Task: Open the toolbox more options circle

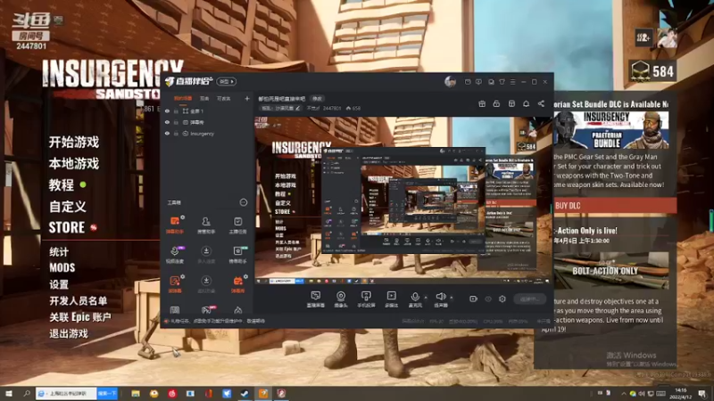Action: [x=244, y=202]
